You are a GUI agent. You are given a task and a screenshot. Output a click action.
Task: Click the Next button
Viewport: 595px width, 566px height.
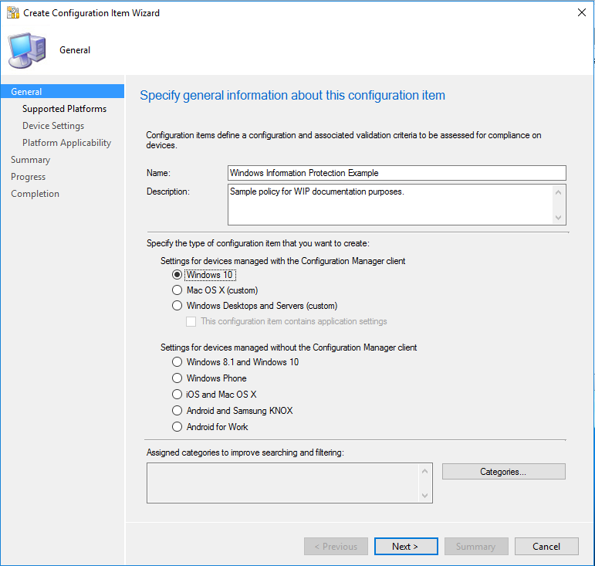coord(406,547)
